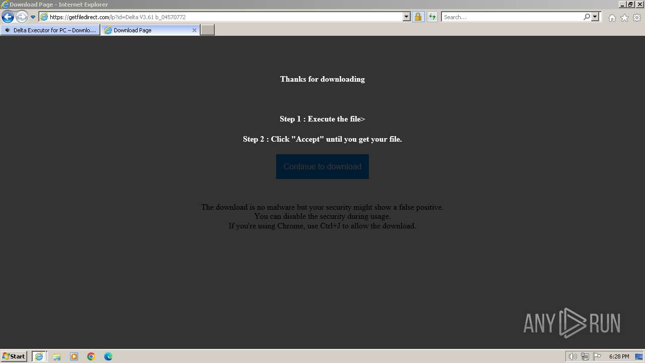Click the Step 2 Accept instruction text
Image resolution: width=645 pixels, height=363 pixels.
[322, 139]
